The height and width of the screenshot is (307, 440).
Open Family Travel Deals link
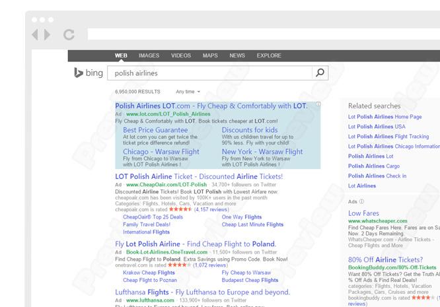(x=147, y=224)
